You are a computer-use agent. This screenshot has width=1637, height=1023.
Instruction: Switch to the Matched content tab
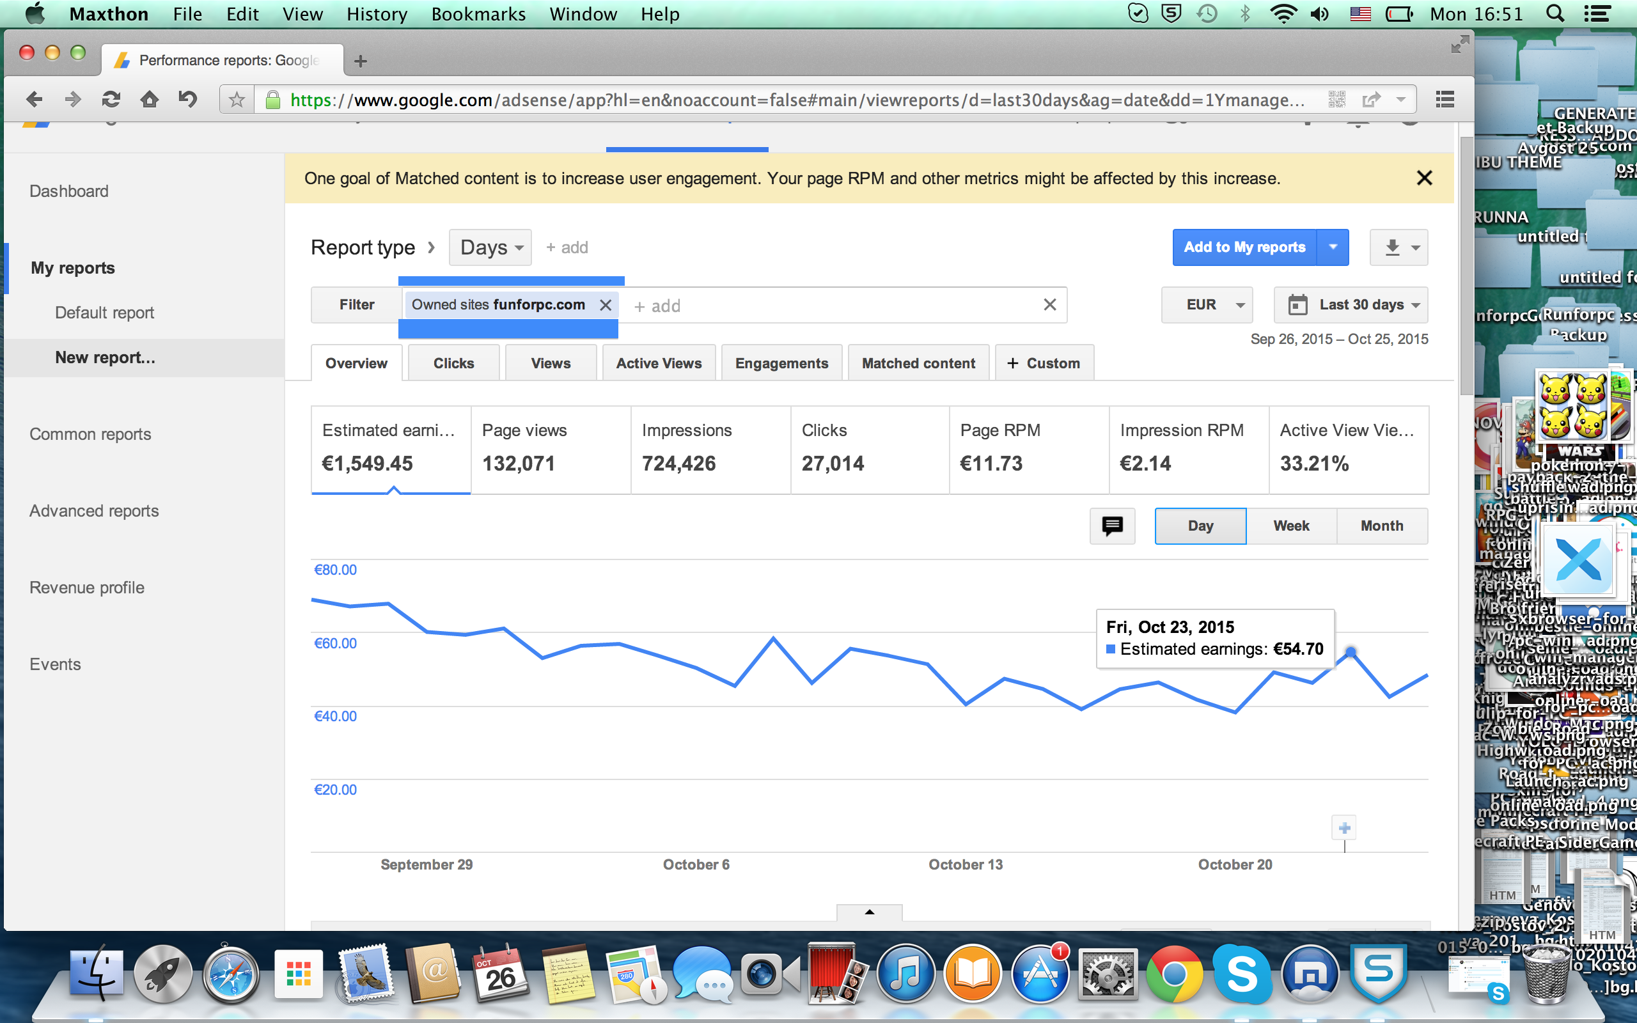click(x=918, y=363)
